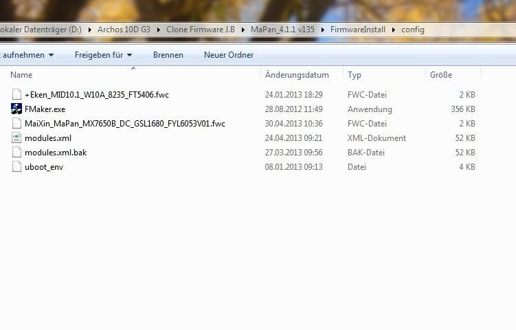Screen dimensions: 516x330
Task: Expand the arrow after 'Archos 10D G3' breadcrumb
Action: tap(158, 30)
